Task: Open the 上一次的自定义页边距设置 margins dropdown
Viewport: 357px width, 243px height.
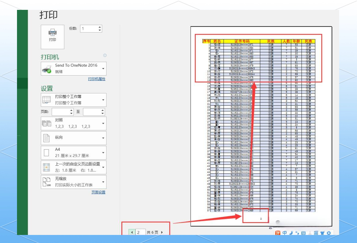Action: click(74, 167)
